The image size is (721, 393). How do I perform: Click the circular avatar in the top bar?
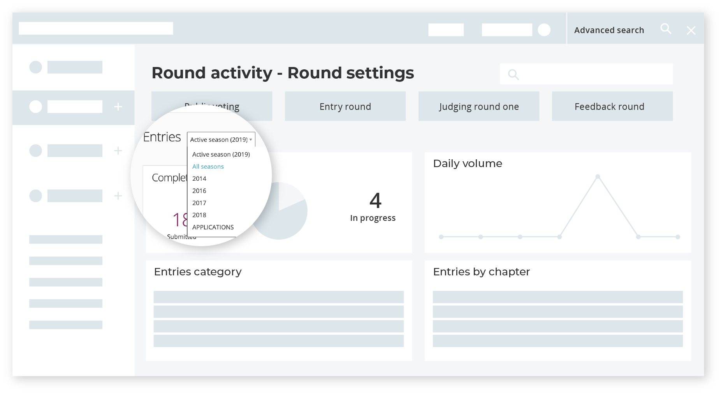(x=544, y=30)
